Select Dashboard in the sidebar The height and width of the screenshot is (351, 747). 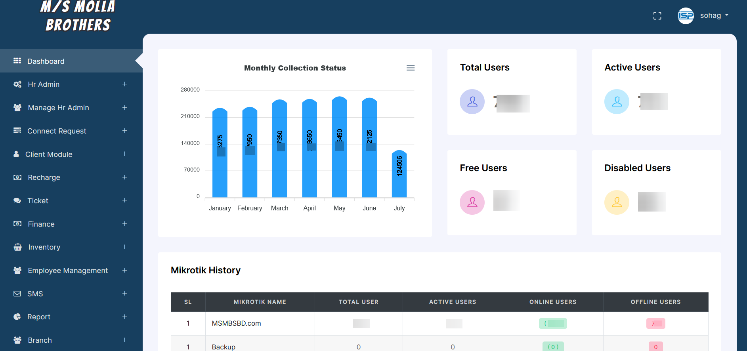tap(46, 61)
